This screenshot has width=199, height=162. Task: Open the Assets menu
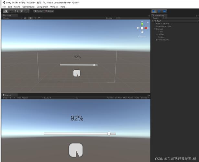point(17,7)
